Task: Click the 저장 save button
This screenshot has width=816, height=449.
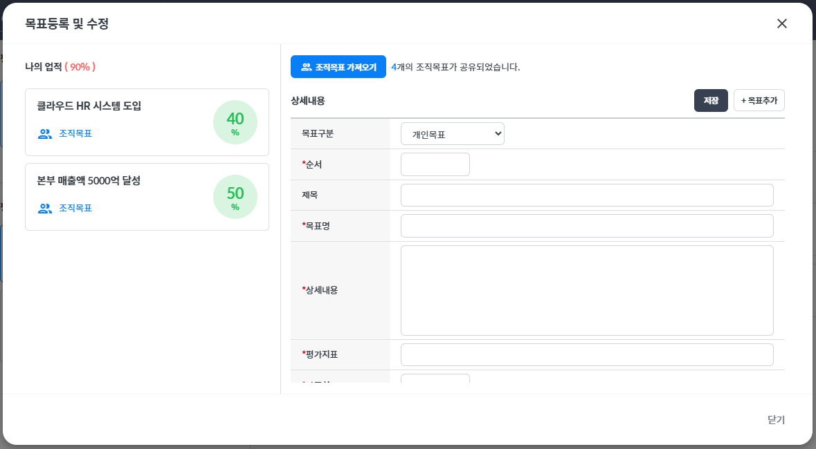Action: point(711,100)
